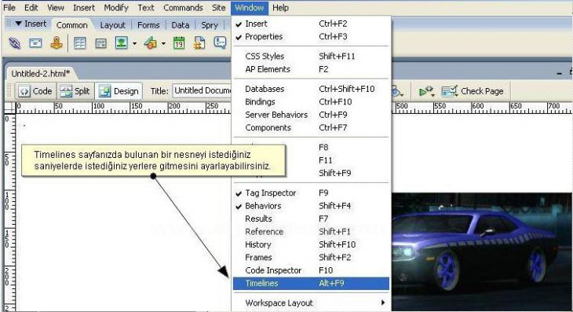Click the Insert bar gripper handle

[9, 24]
